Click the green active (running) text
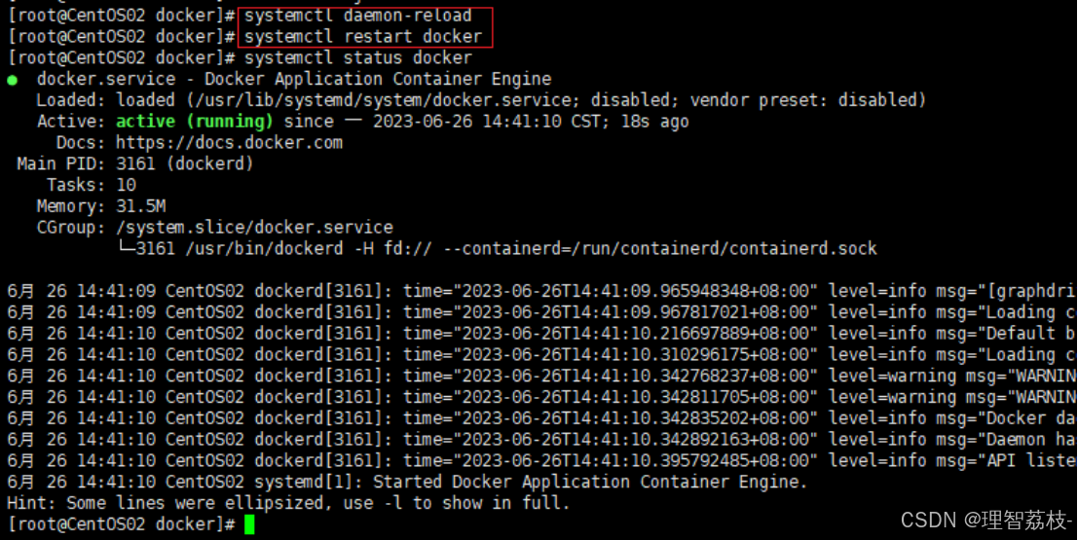 (x=195, y=122)
